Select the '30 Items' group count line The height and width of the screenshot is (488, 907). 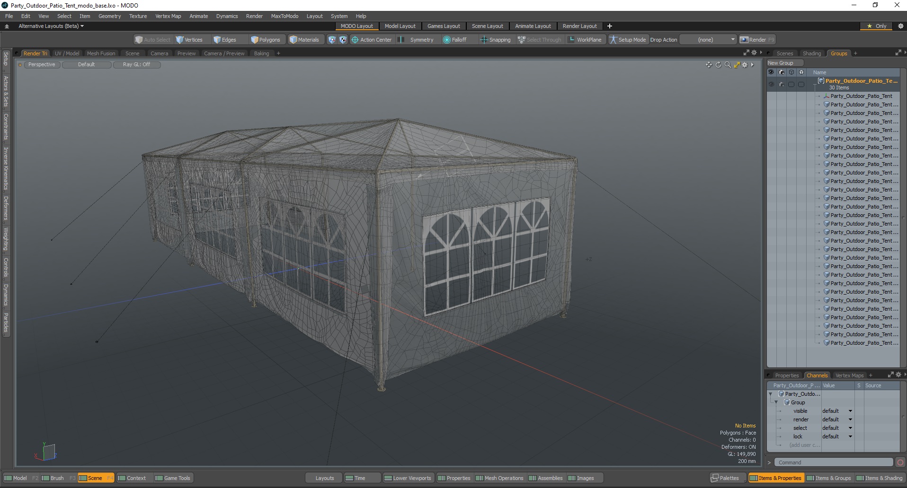point(839,87)
